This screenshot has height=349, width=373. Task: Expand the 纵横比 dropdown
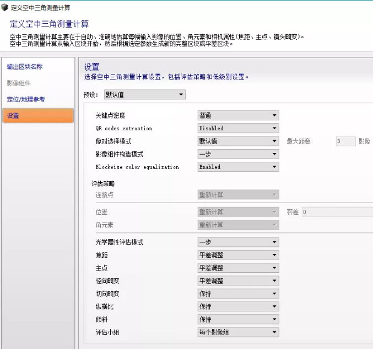(x=238, y=306)
